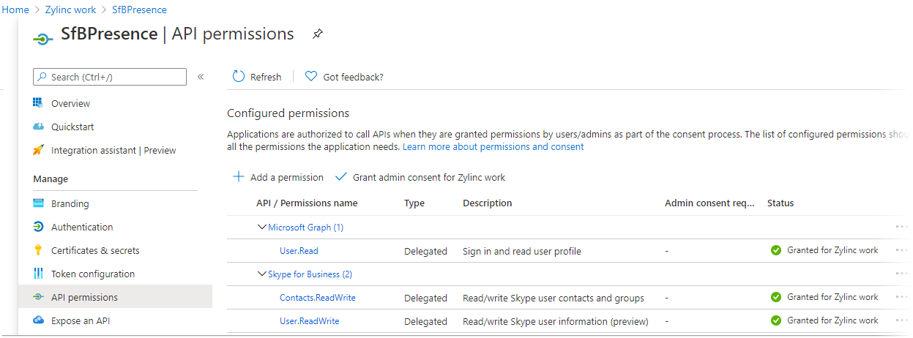913x338 pixels.
Task: Click Got feedback? button
Action: 344,77
